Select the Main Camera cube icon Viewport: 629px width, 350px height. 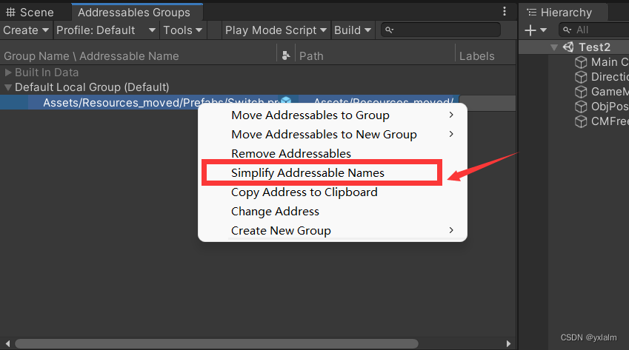[x=582, y=62]
